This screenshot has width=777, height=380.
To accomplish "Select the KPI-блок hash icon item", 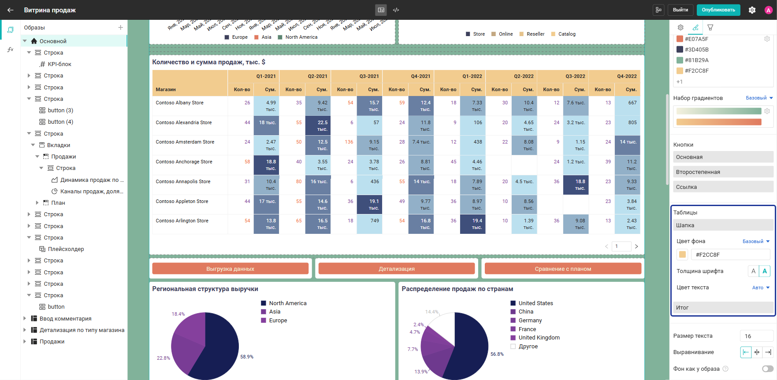I will [x=43, y=64].
